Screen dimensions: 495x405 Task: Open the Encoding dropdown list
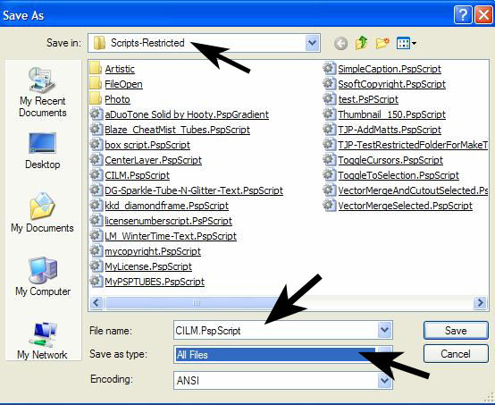(384, 380)
